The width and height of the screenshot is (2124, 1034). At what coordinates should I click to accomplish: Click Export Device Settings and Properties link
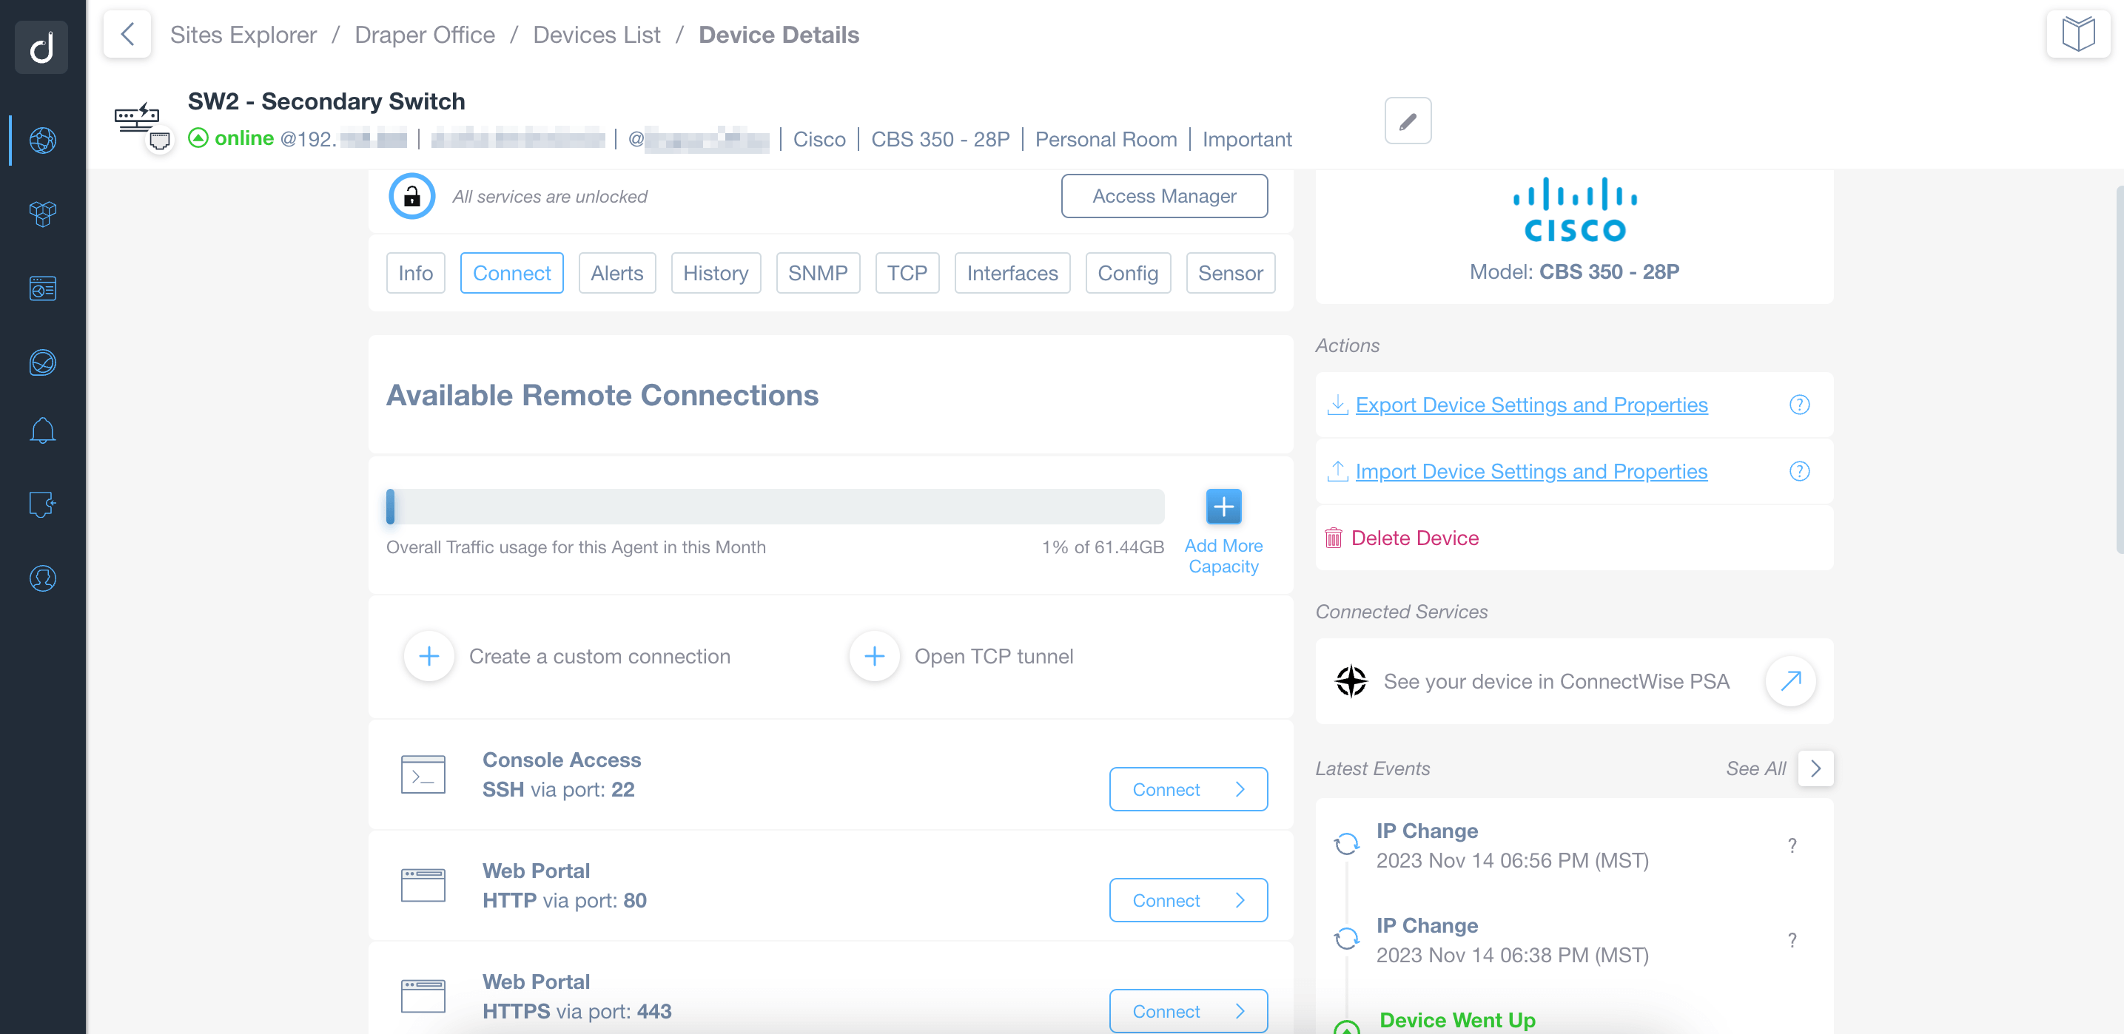(x=1530, y=405)
